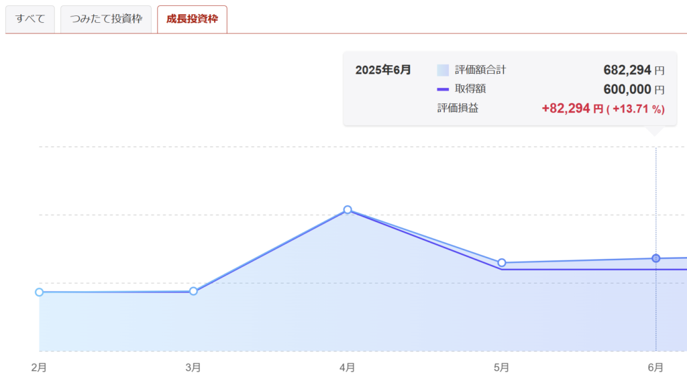This screenshot has width=687, height=385.
Task: Click the February data point on chart
Action: (40, 292)
